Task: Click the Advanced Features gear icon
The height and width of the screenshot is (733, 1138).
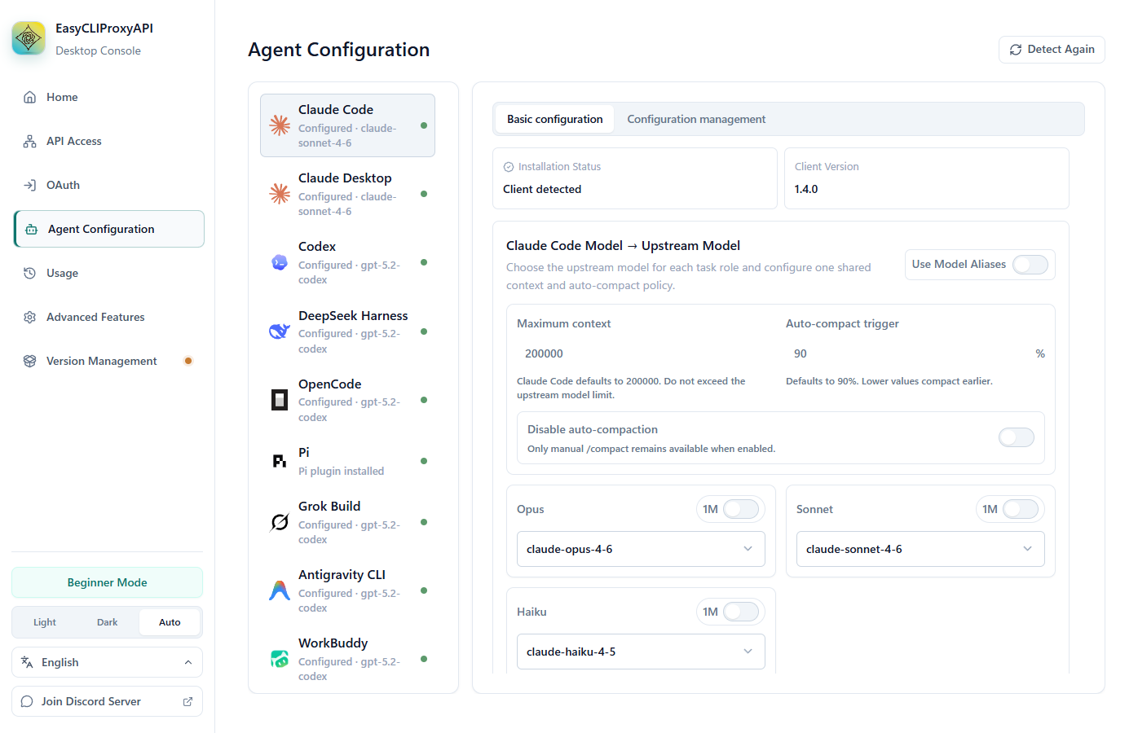Action: (x=30, y=317)
